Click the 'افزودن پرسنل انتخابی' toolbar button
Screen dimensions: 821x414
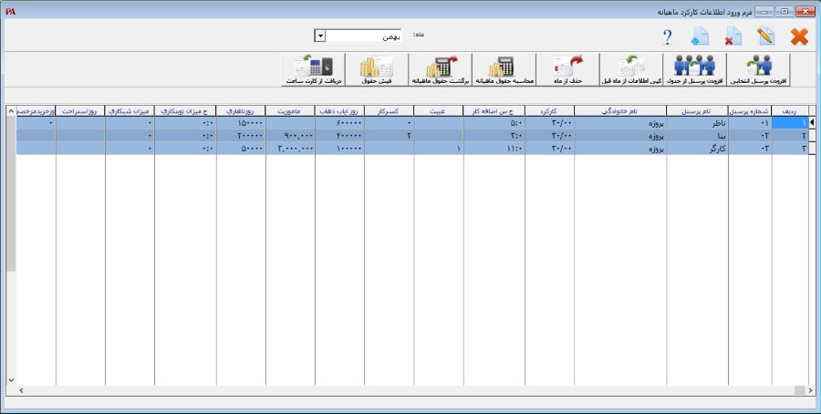tap(759, 69)
